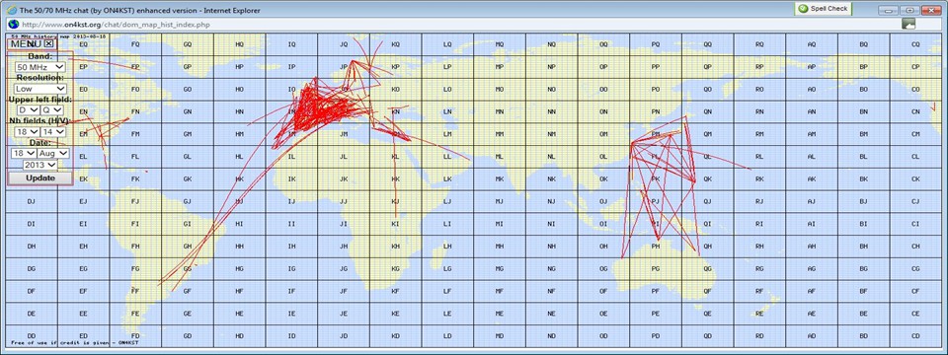Open the Band 50 MHz dropdown

[40, 67]
